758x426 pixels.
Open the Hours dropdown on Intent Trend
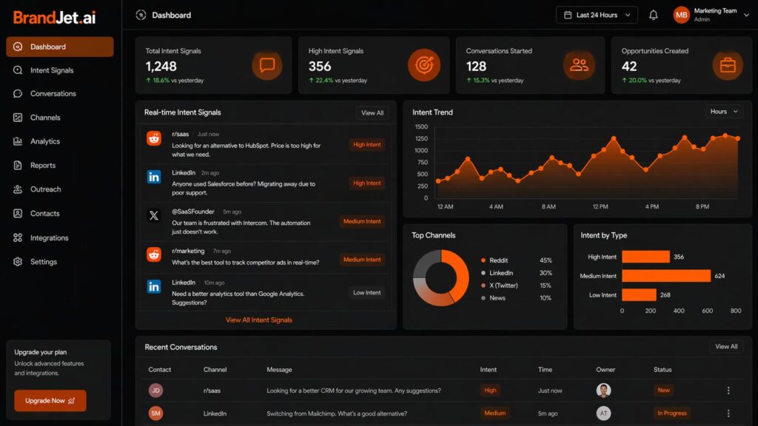[x=724, y=112]
